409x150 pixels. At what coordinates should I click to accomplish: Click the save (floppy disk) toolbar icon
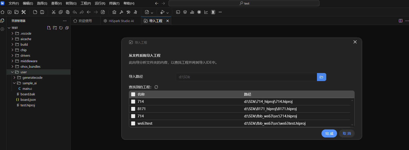(x=42, y=12)
